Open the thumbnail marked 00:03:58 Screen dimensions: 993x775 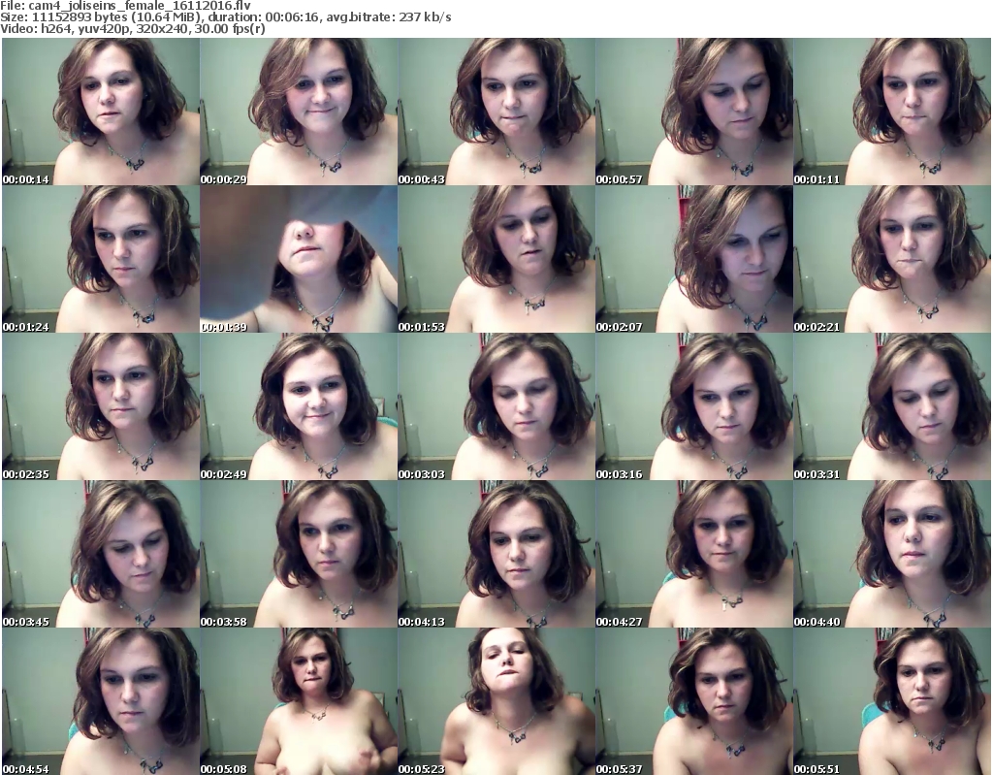coord(299,554)
